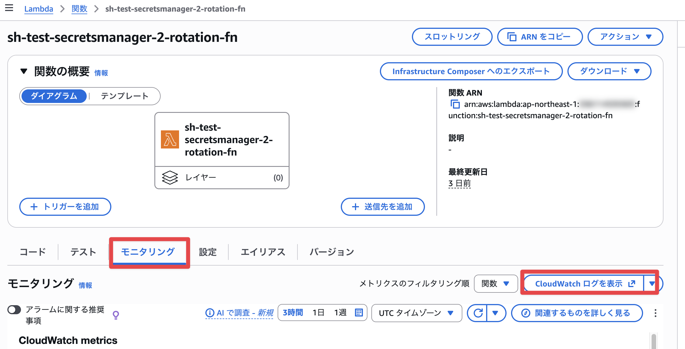Go to 関数 breadcrumb link
The width and height of the screenshot is (685, 349).
tap(79, 9)
